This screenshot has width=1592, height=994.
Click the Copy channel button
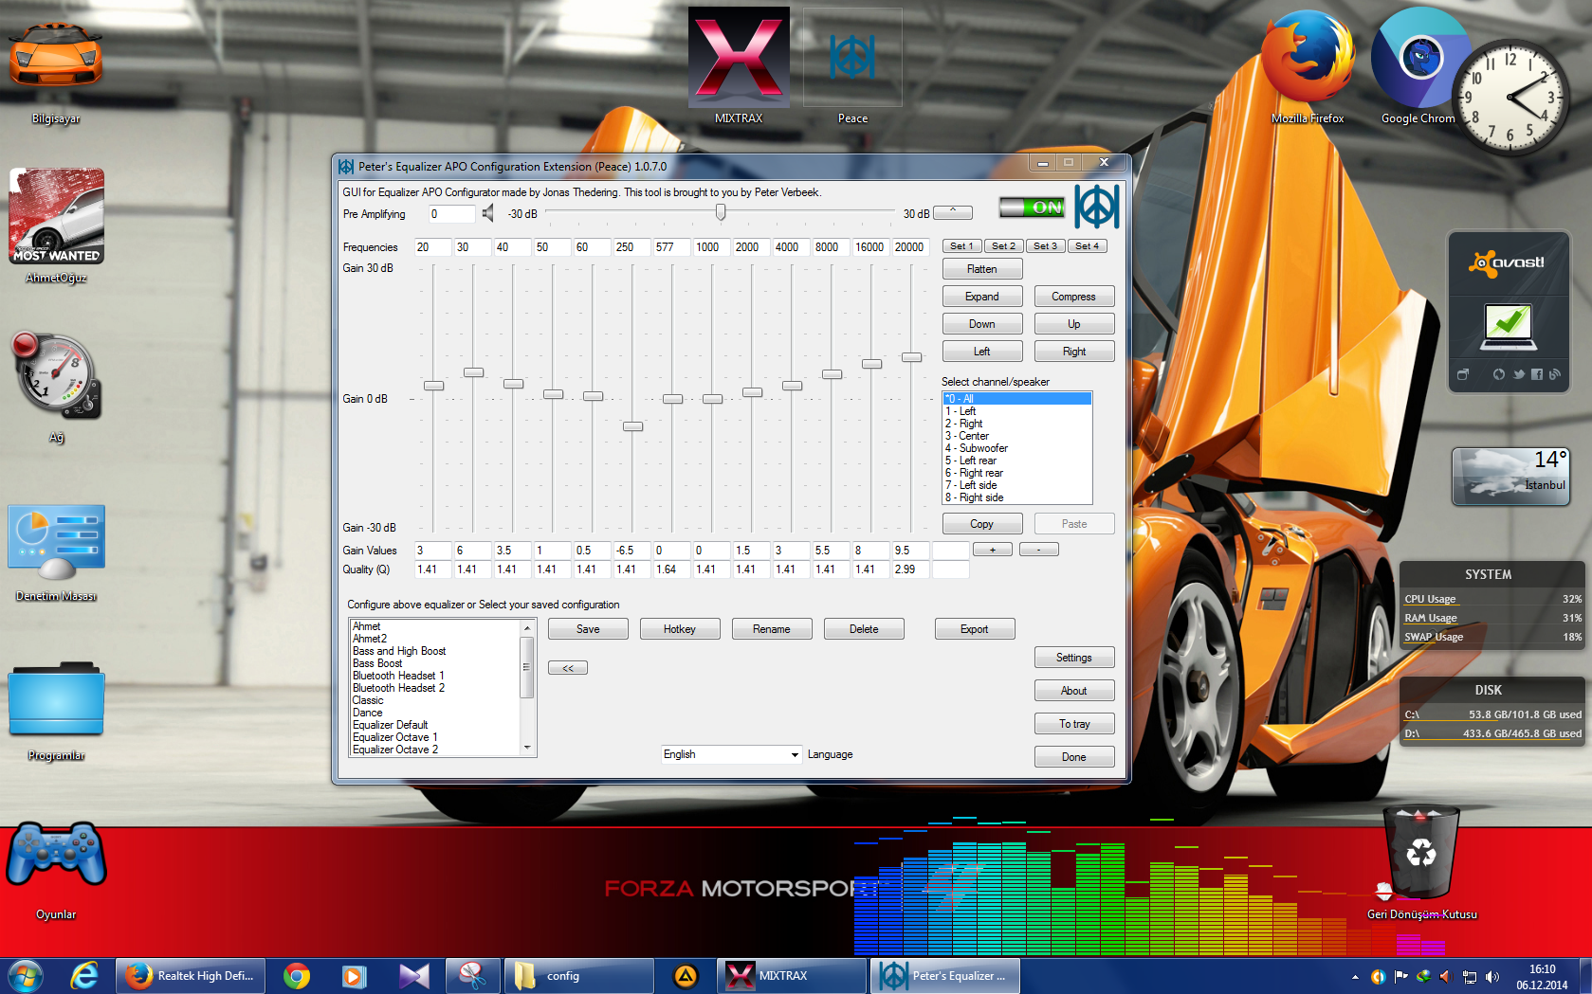tap(982, 524)
